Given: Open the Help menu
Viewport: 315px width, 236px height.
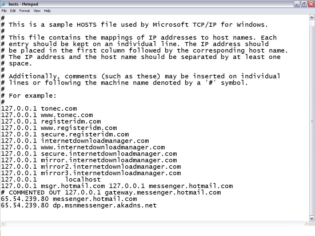Looking at the screenshot, I should pos(47,11).
